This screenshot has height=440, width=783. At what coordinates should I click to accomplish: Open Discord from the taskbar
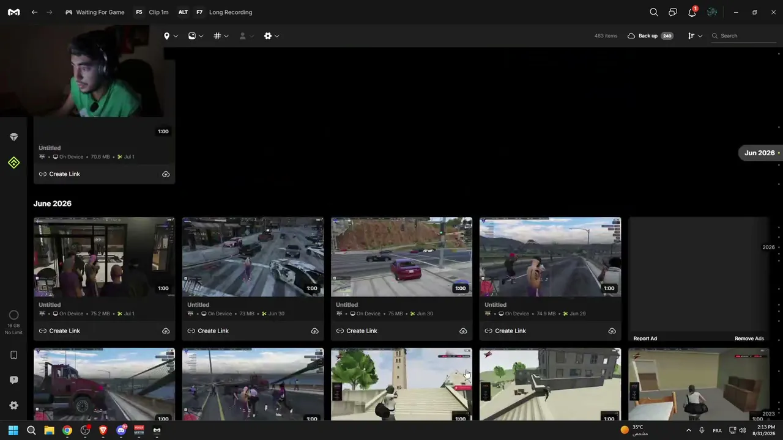coord(121,430)
